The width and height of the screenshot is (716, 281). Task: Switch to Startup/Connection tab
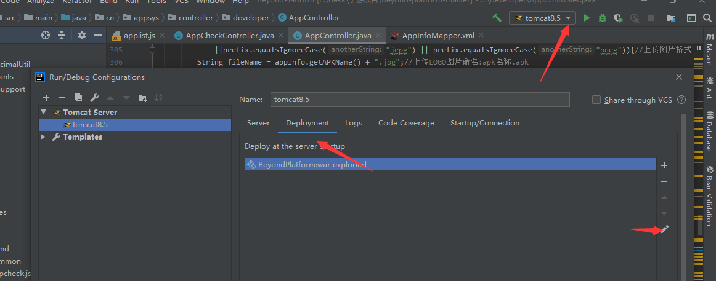coord(484,123)
